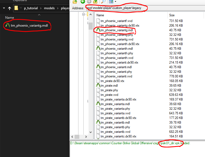Click the GCFScape Address path field
Viewport: 205px width, 157px height.
[145, 8]
